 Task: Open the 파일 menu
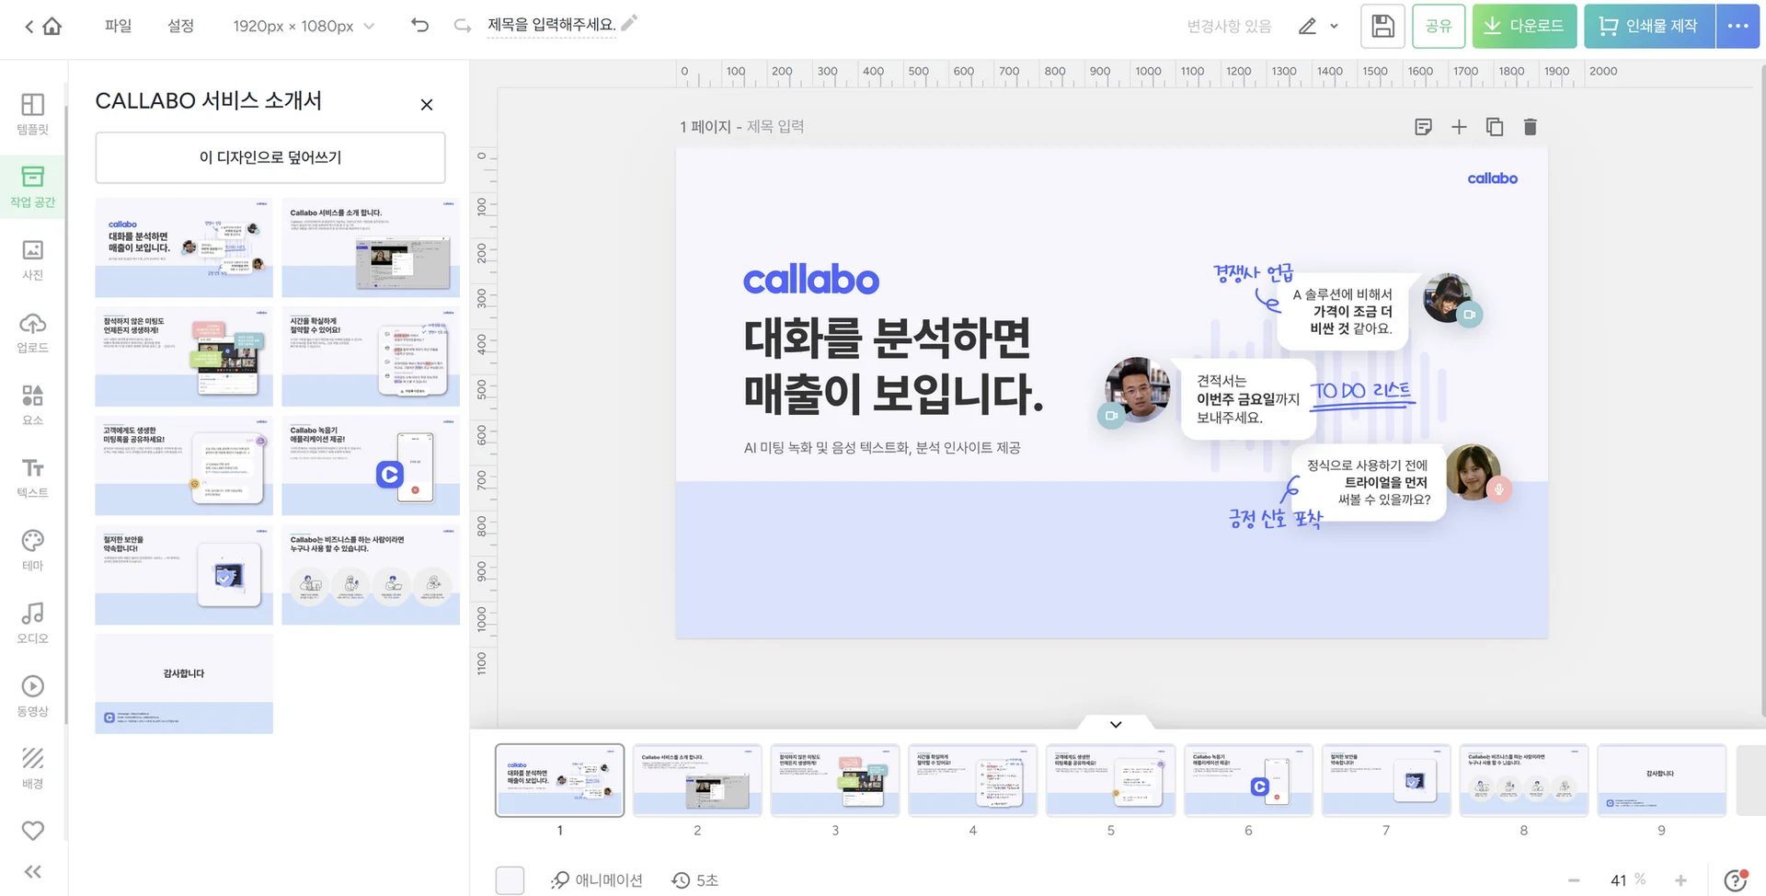click(118, 26)
